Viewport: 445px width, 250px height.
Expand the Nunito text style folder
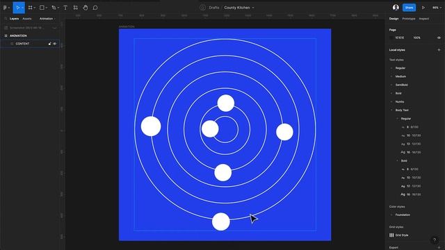[x=391, y=102]
